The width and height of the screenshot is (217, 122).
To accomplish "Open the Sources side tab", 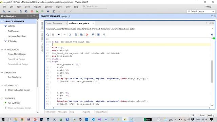I will pos(42,26).
